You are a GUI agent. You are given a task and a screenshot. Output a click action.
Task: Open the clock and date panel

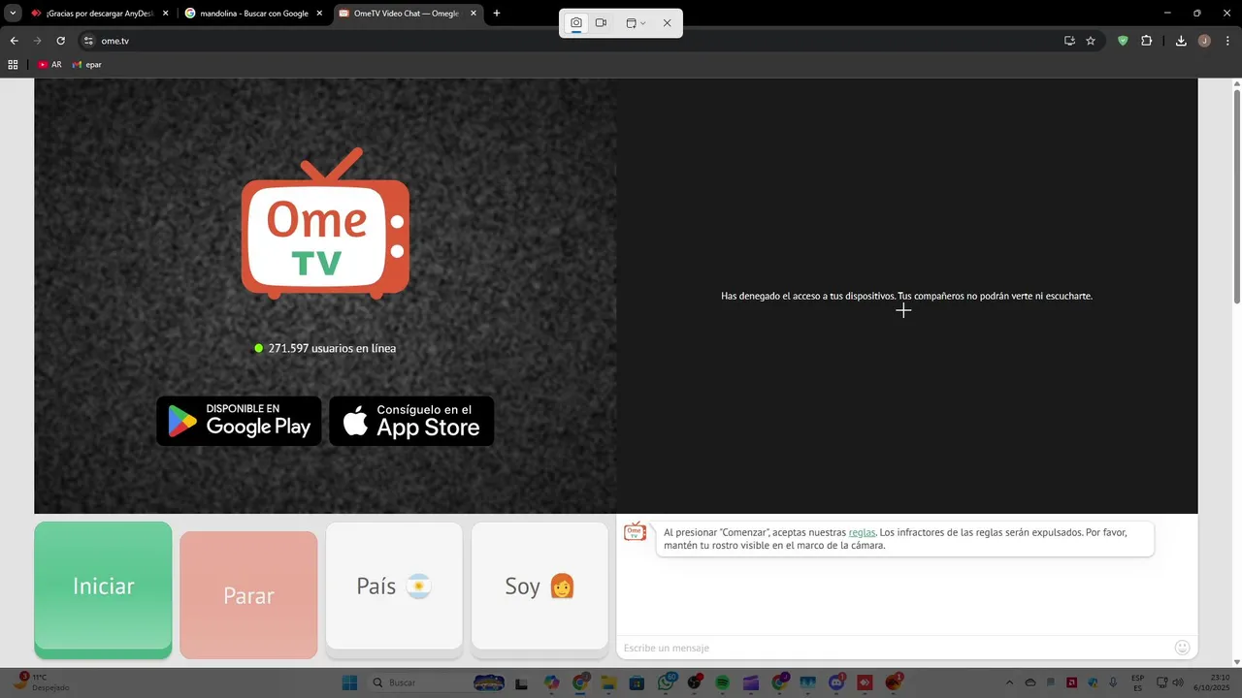tap(1211, 682)
